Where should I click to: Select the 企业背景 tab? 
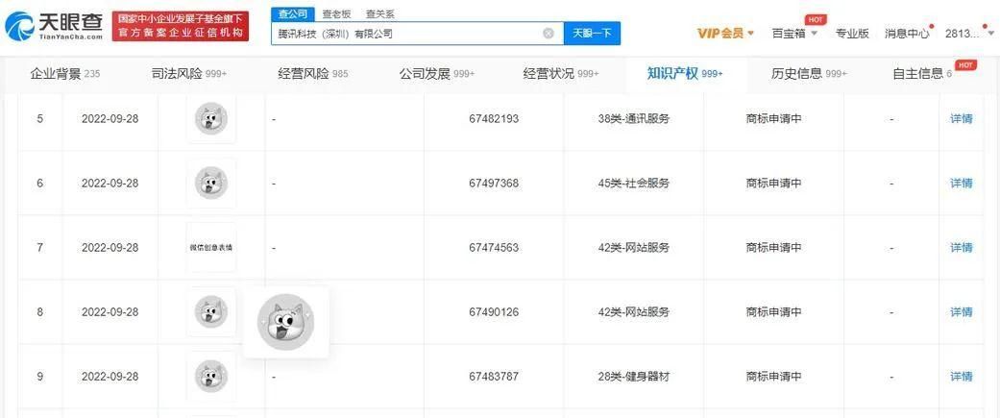tap(65, 74)
